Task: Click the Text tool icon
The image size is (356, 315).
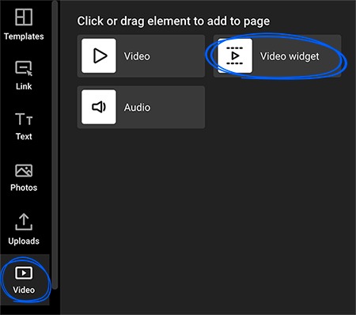Action: 24,119
